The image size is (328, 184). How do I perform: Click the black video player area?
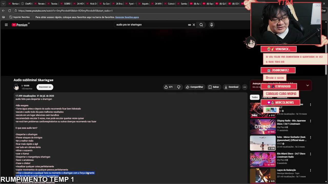pos(125,52)
